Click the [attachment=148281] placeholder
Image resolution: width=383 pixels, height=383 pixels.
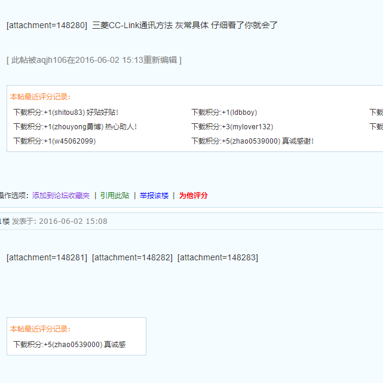(47, 257)
